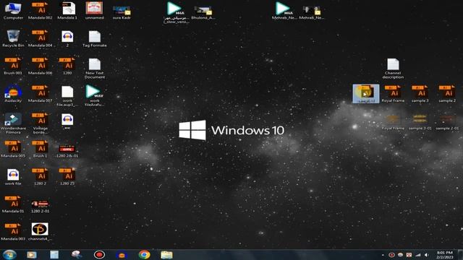
Task: Select the Vintage border Illustrator file
Action: tap(41, 123)
